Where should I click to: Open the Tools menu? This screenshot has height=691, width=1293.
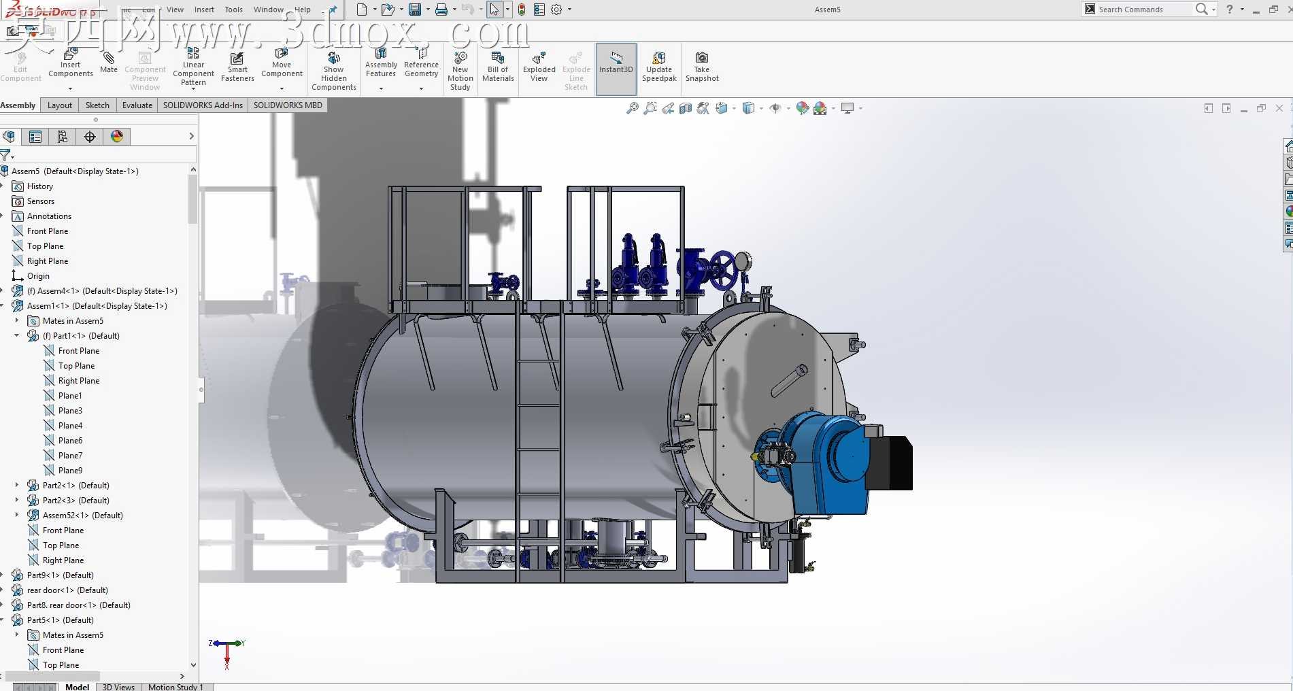coord(234,10)
